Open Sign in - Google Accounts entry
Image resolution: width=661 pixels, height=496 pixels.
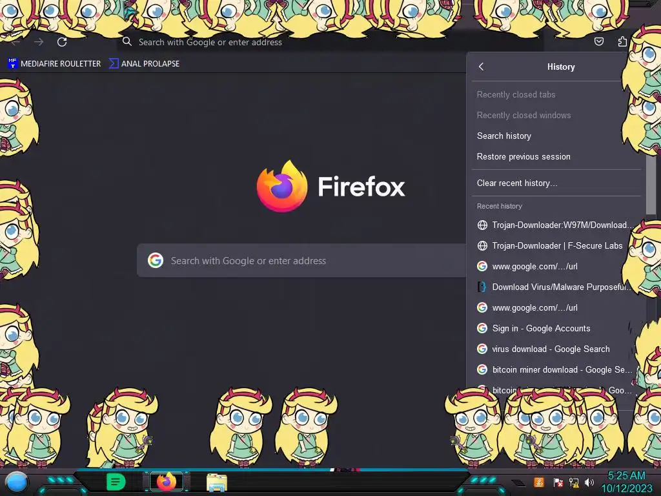[556, 328]
